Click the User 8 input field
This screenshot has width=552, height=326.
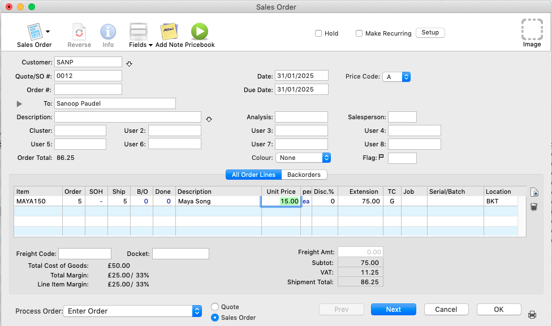coord(415,144)
